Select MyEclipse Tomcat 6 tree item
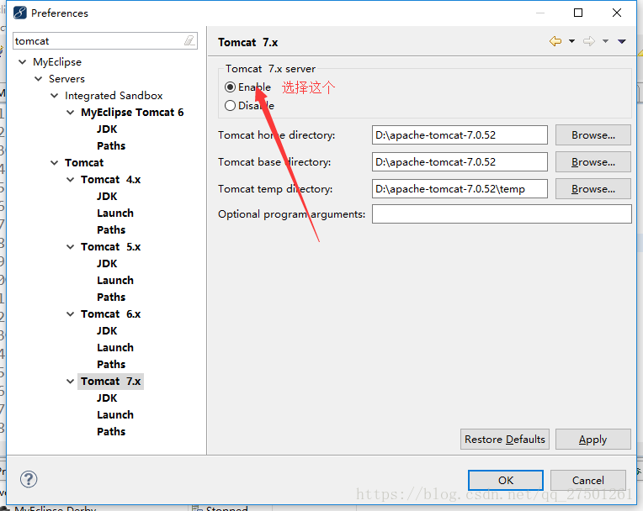Viewport: 643px width, 511px height. point(132,113)
